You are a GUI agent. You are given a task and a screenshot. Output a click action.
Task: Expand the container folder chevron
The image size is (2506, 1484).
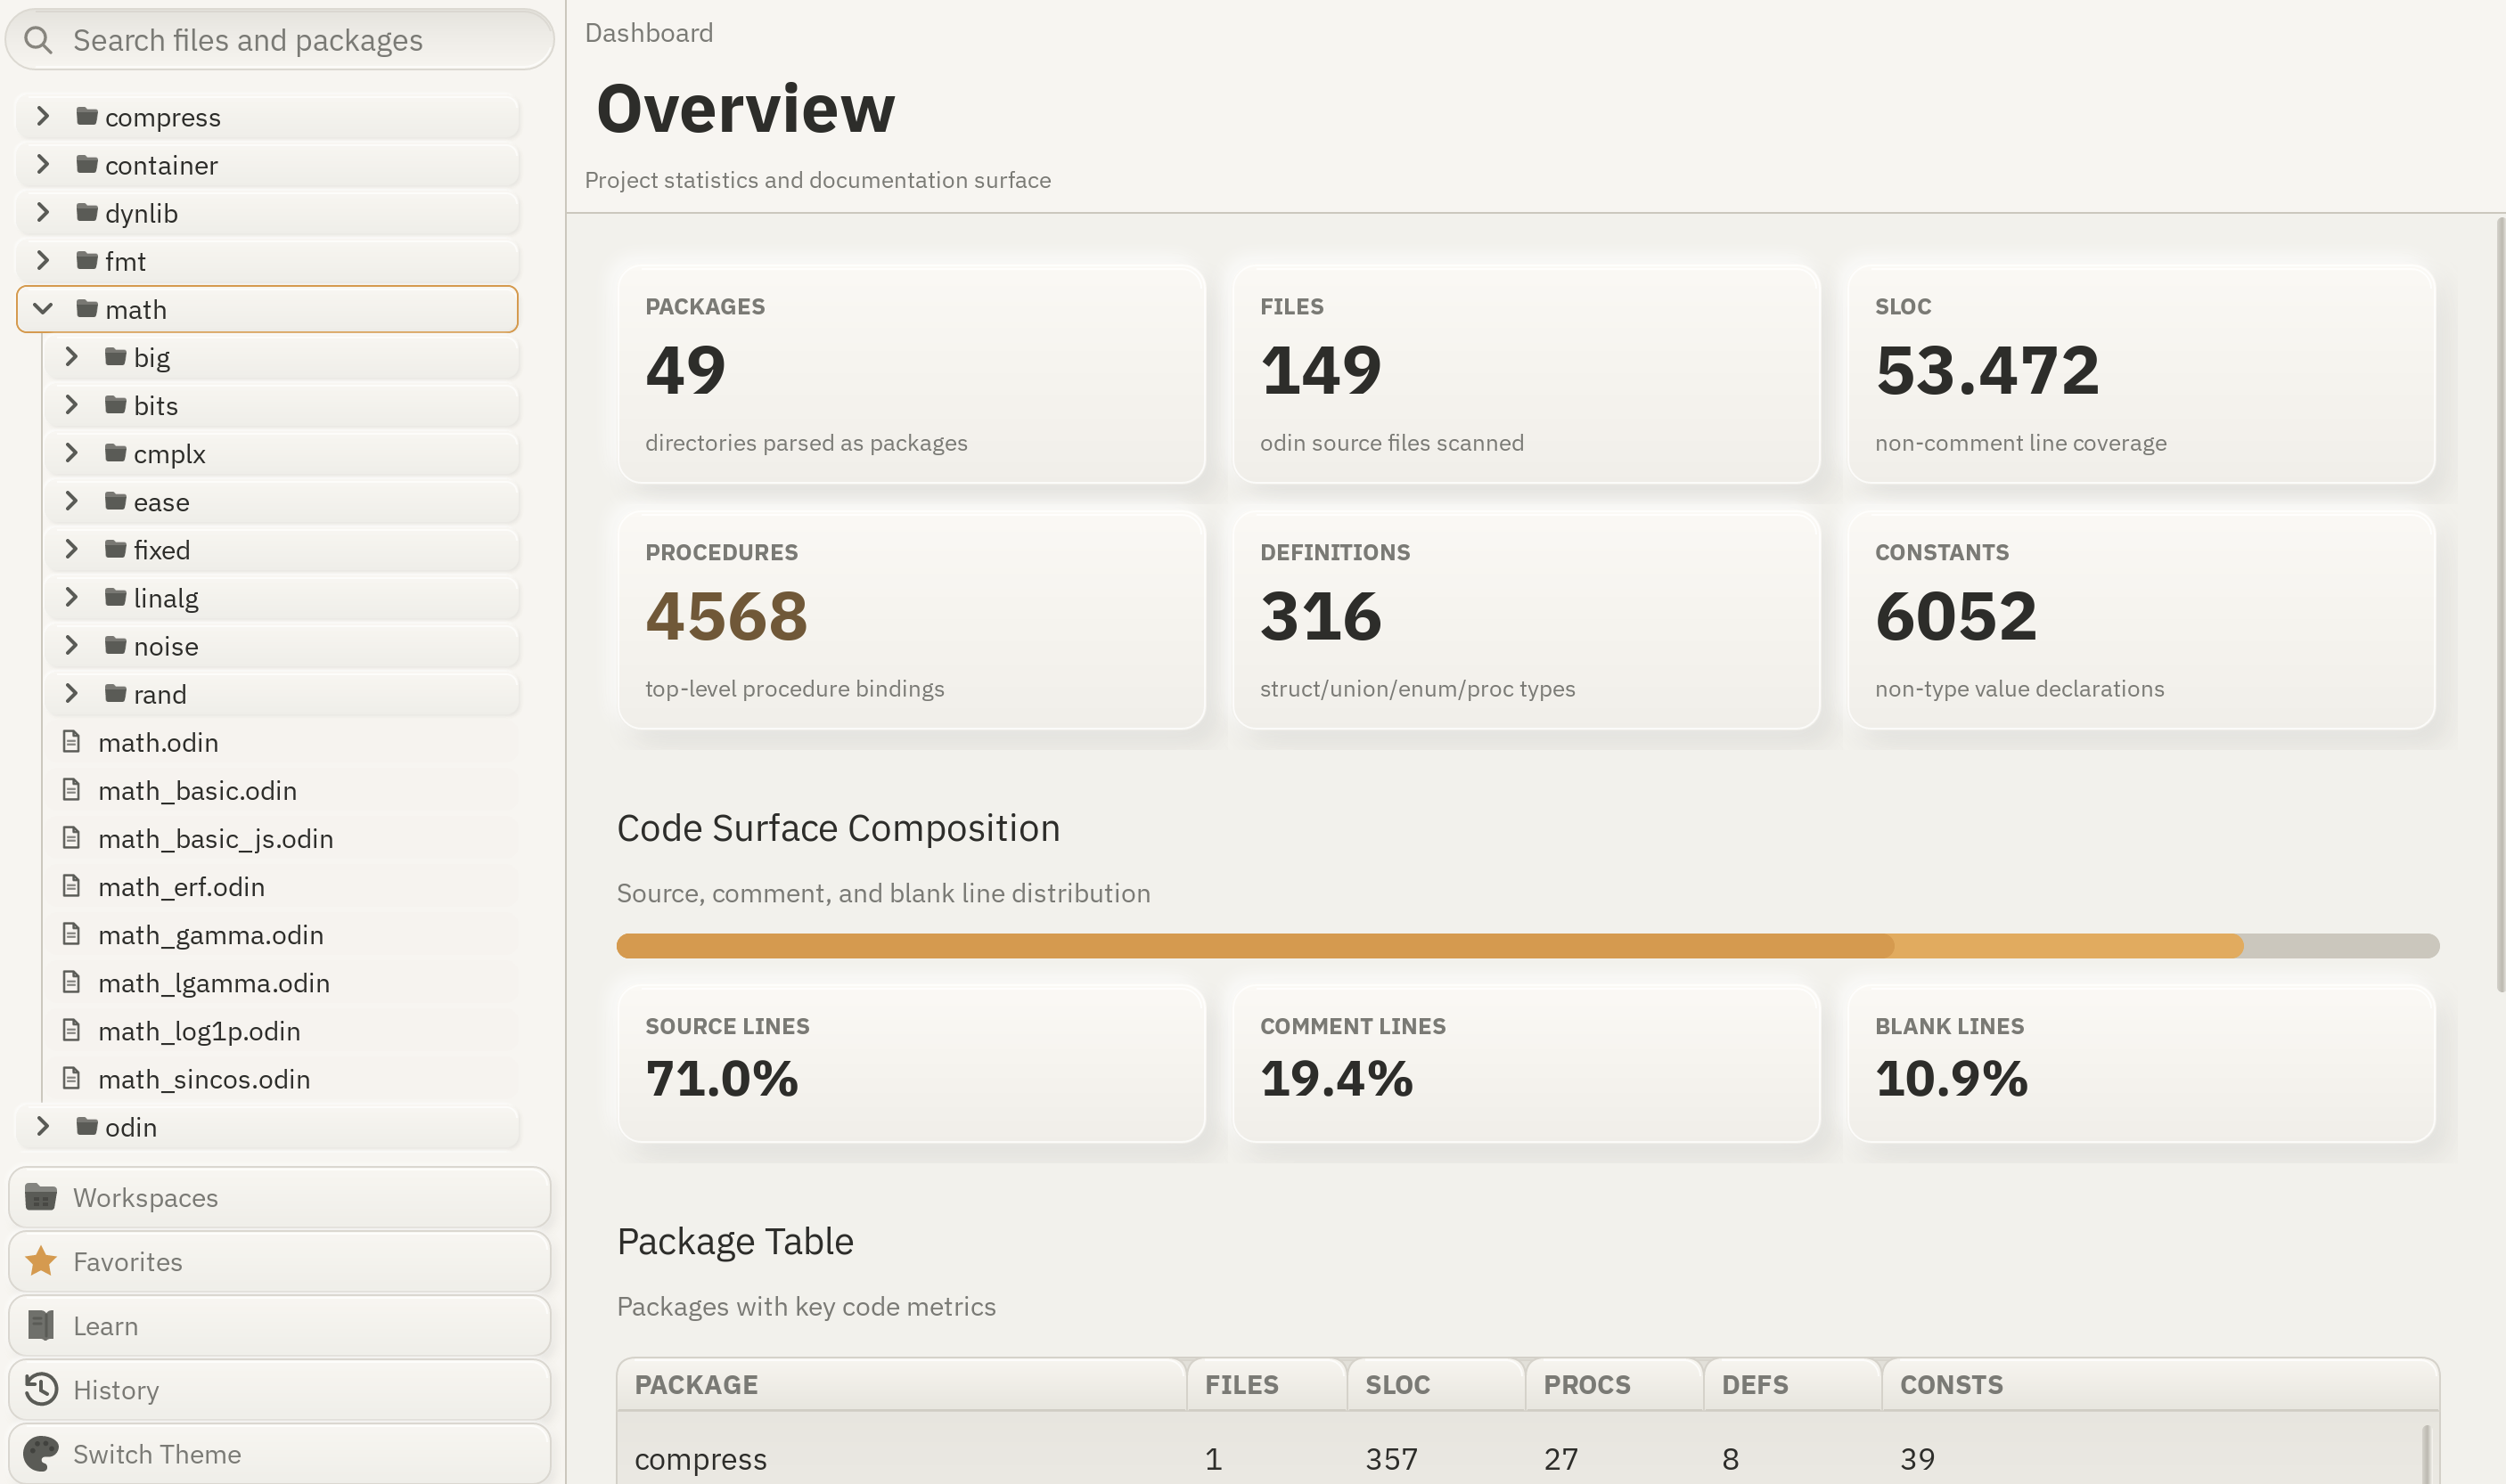[43, 164]
